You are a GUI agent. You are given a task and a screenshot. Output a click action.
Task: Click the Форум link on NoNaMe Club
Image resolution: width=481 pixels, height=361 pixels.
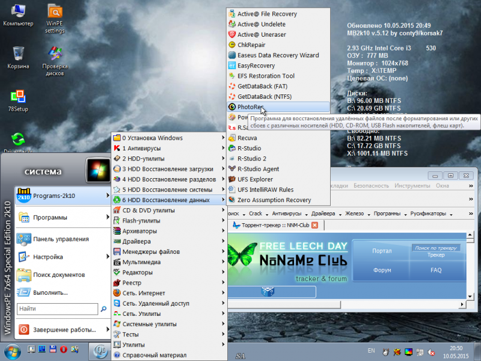tap(382, 270)
